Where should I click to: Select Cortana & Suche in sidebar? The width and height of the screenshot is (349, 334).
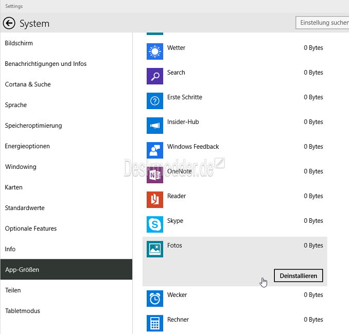[x=66, y=84]
